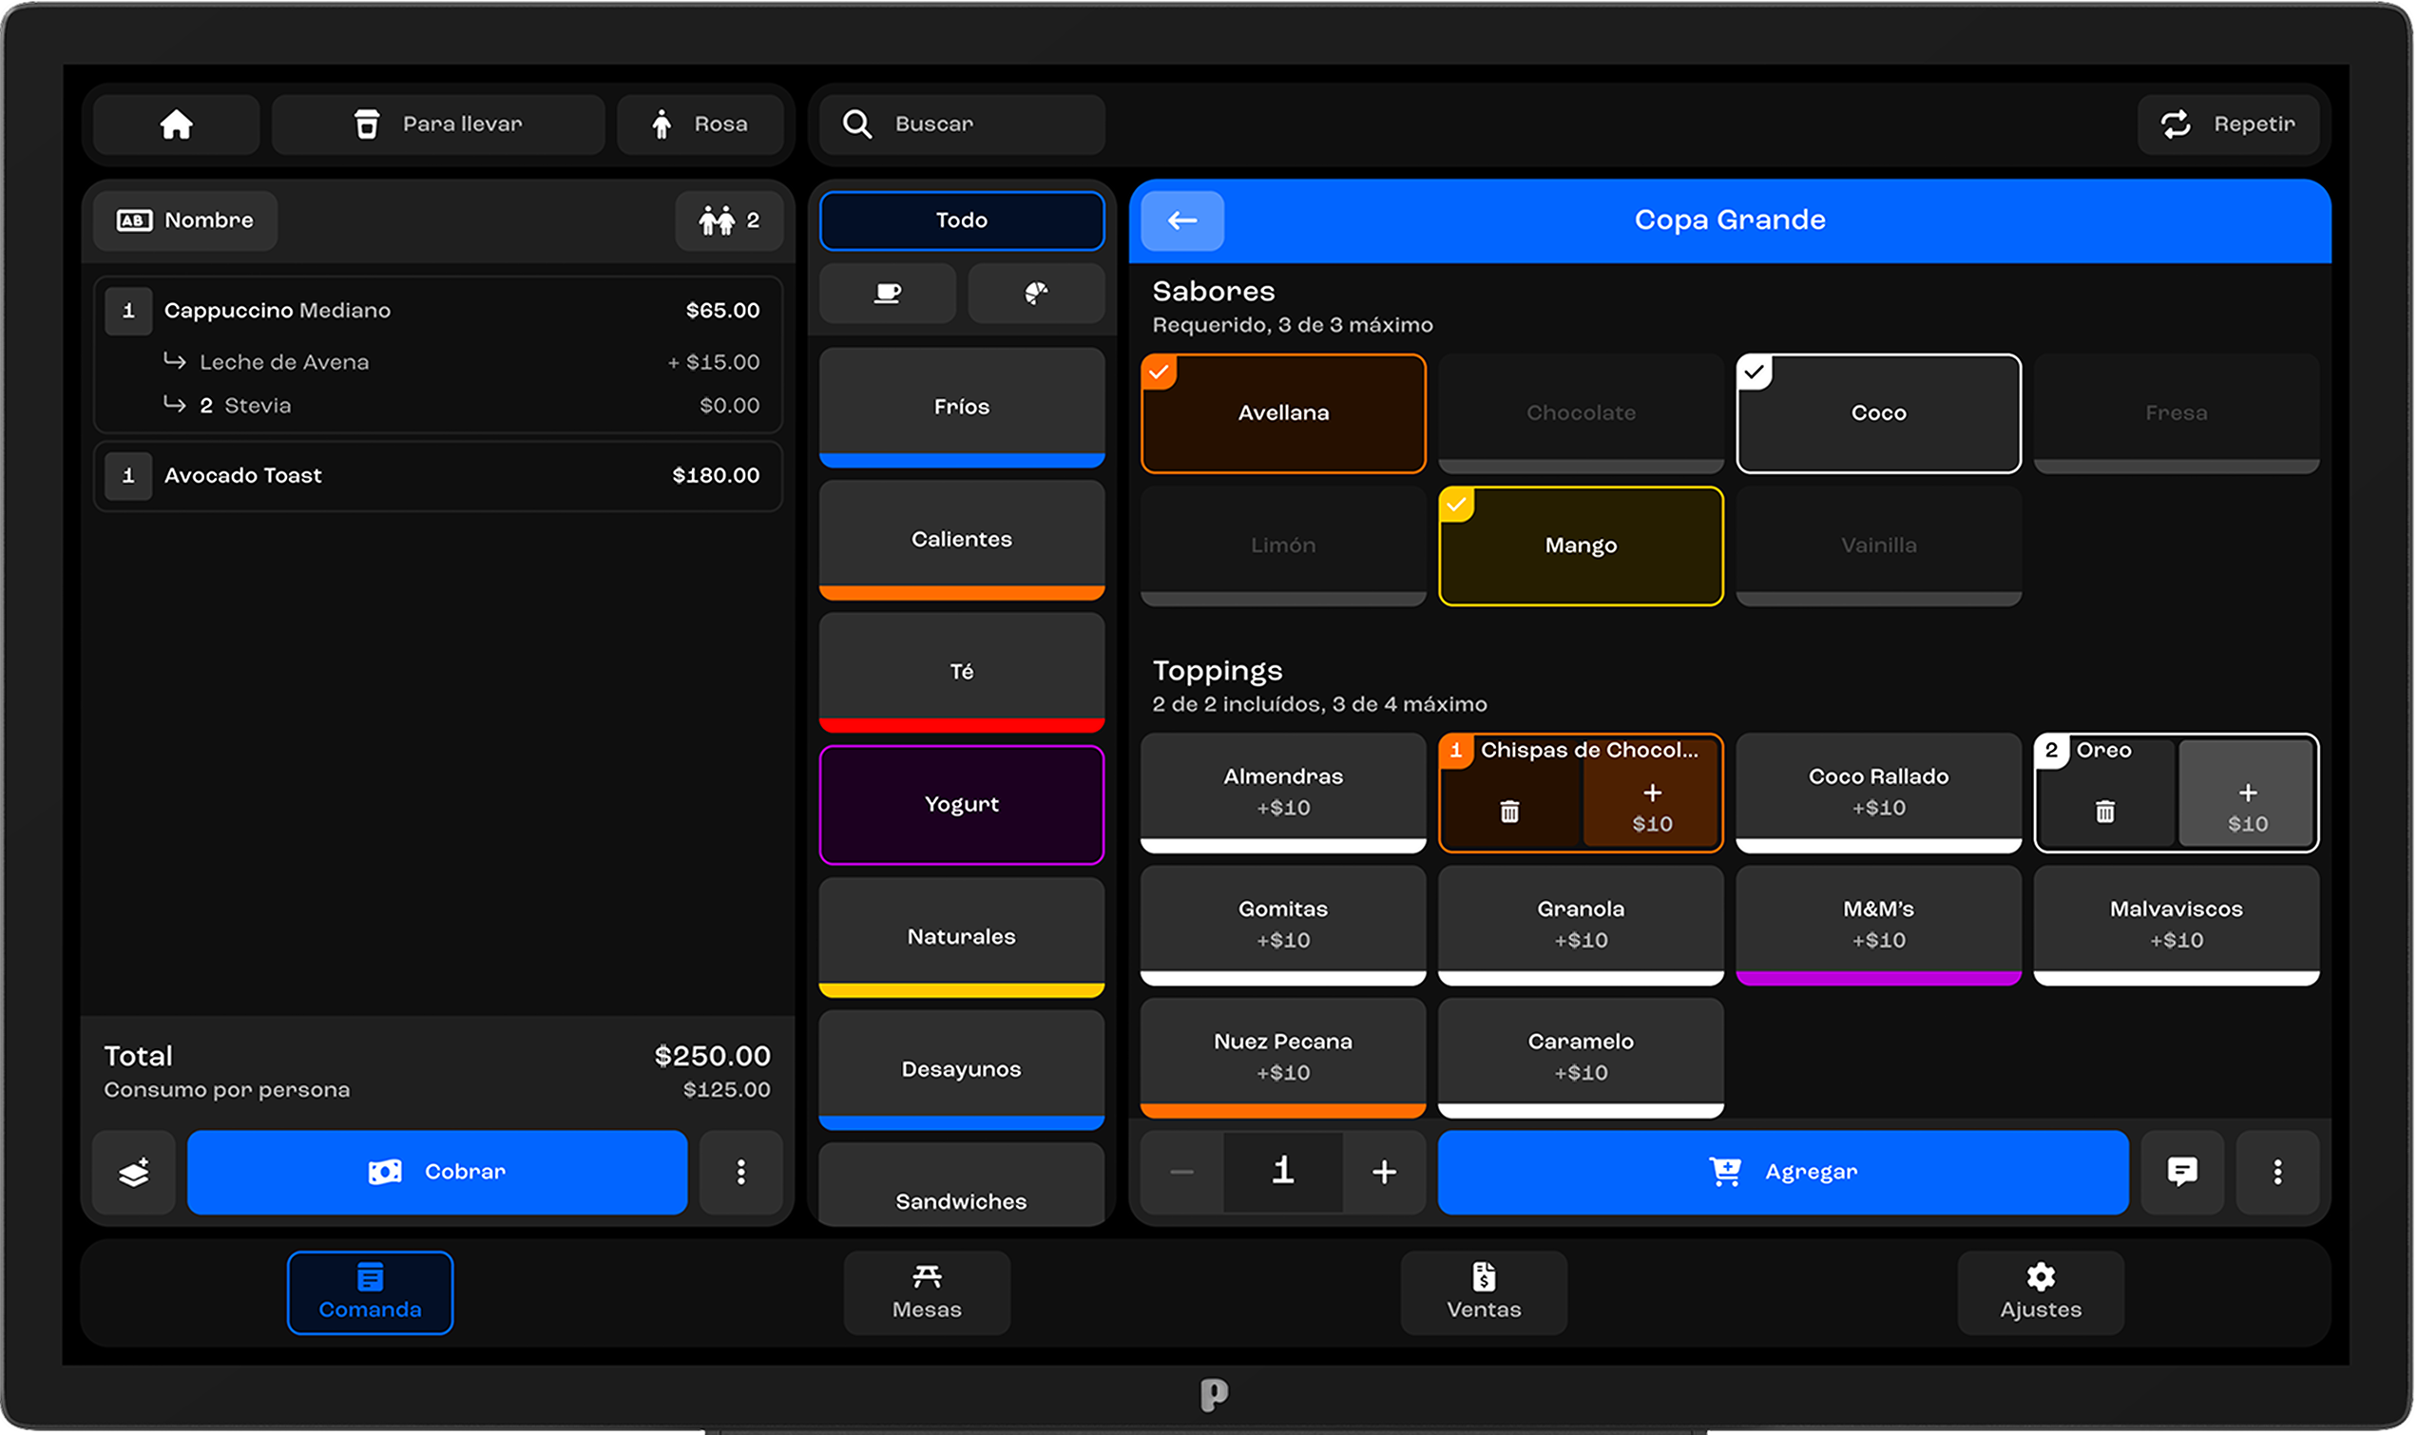
Task: Select the Yogurt category tile
Action: (x=961, y=804)
